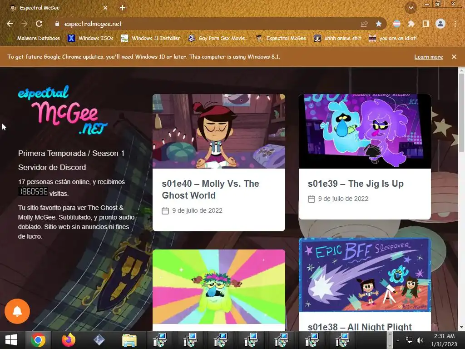Open the Chrome profile avatar menu

440,24
